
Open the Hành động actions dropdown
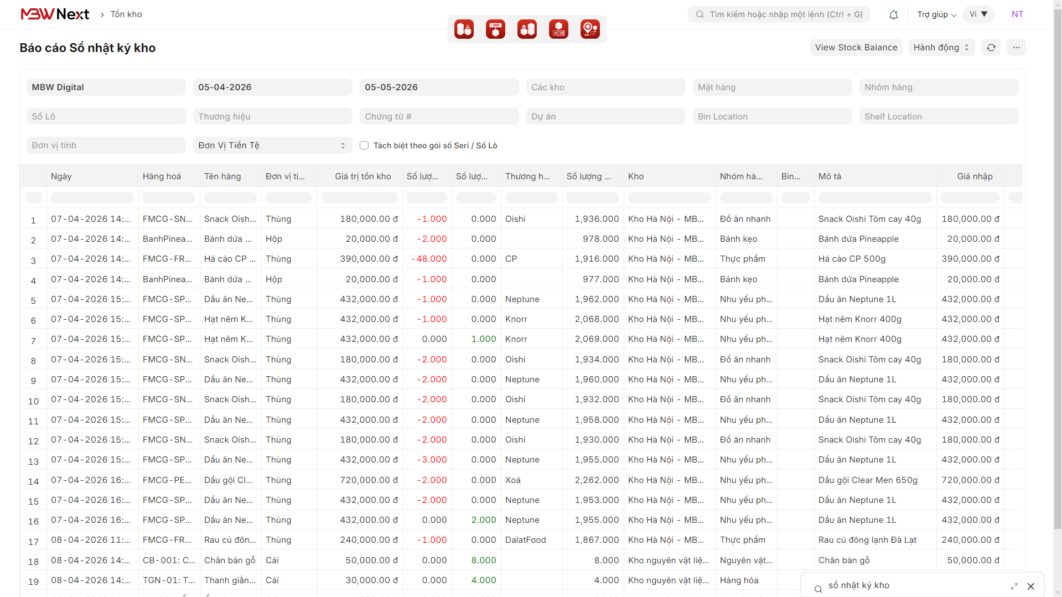click(x=941, y=48)
